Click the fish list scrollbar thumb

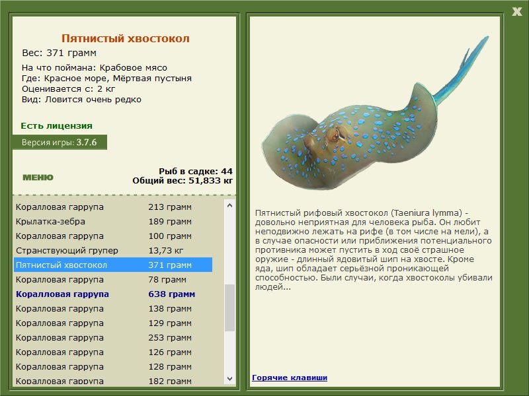[x=229, y=308]
